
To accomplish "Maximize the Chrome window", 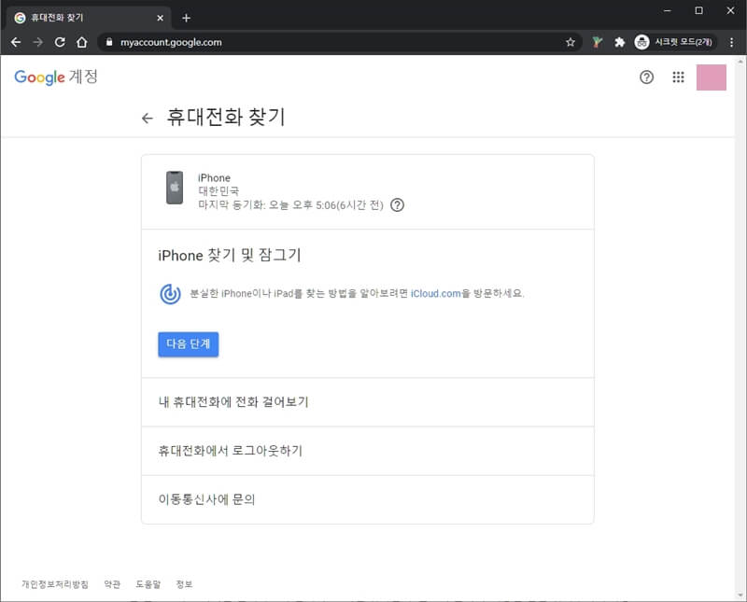I will coord(698,10).
